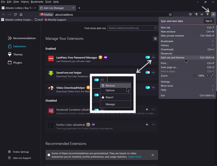Open the gear tools menu for all add-ons
217x166 pixels.
click(155, 39)
